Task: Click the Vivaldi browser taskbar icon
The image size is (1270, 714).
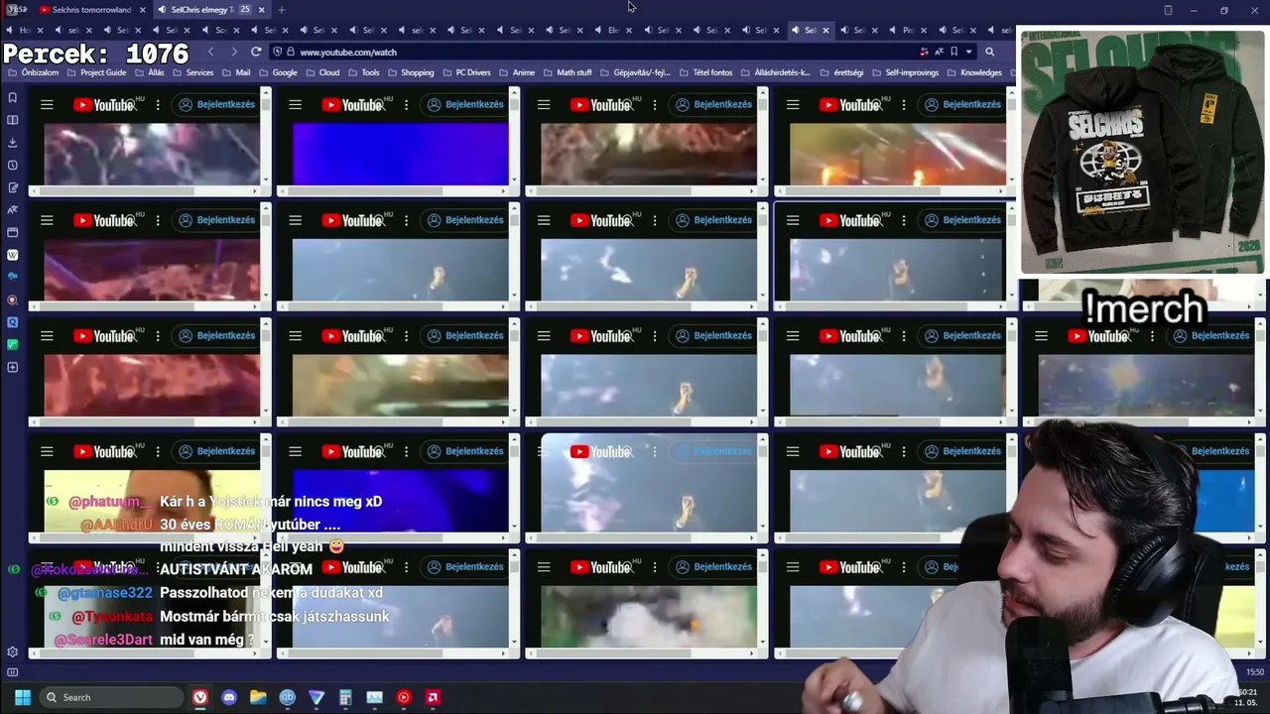Action: [x=200, y=697]
